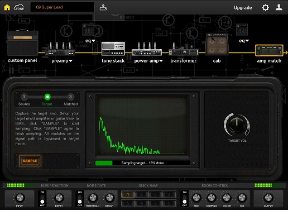Select Quick Snap slot 2
The width and height of the screenshot is (288, 210).
tap(142, 195)
